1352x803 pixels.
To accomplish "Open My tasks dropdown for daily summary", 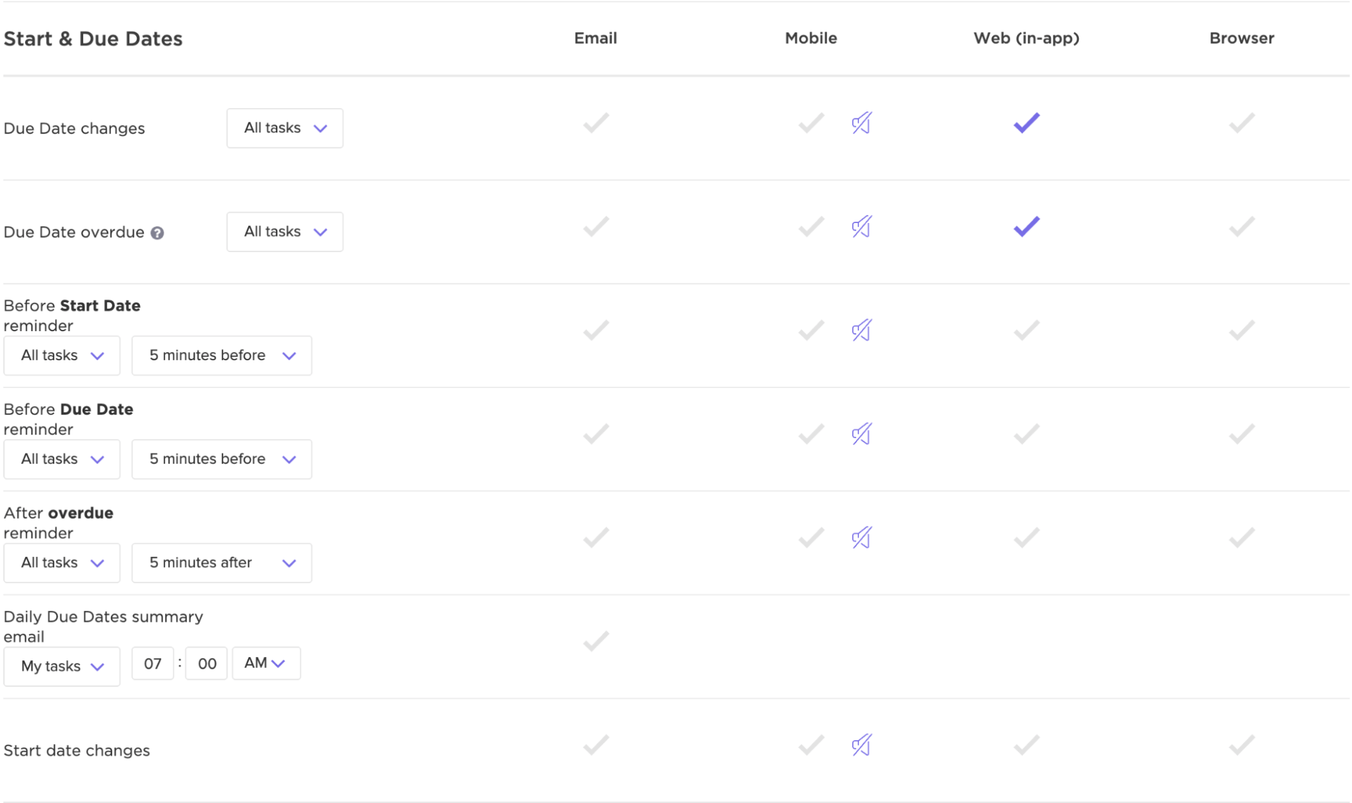I will coord(62,666).
